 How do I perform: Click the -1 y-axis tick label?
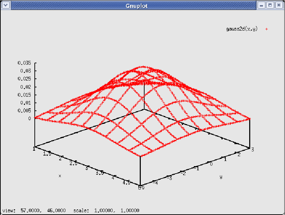pyautogui.click(x=197, y=169)
